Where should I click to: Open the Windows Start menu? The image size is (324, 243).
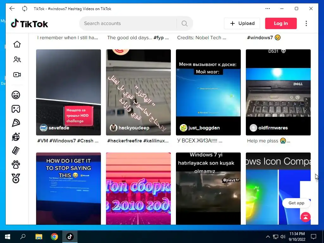[8, 237]
